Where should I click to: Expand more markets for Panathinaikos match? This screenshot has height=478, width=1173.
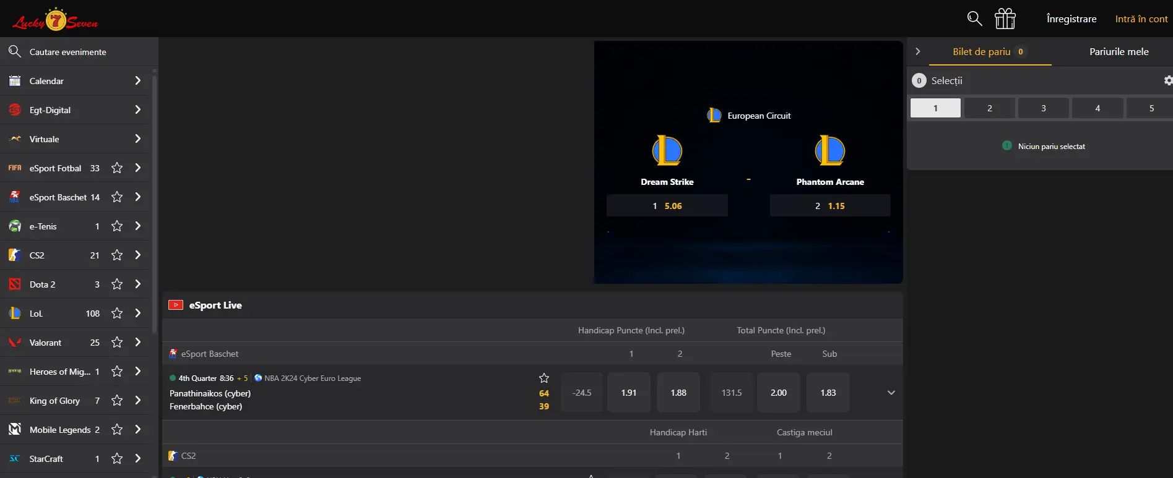pos(891,393)
